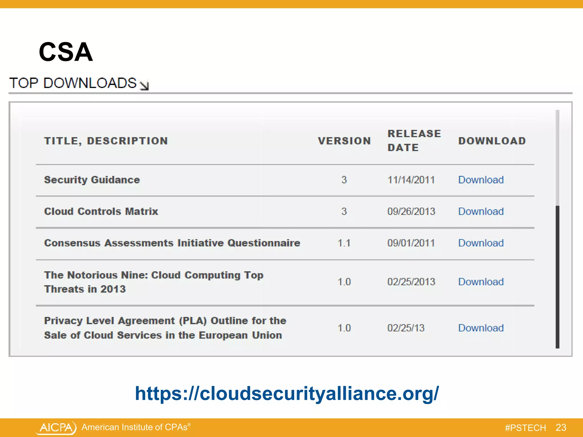Viewport: 583px width, 437px height.
Task: Click the American Institute of CPAs text
Action: pyautogui.click(x=136, y=427)
